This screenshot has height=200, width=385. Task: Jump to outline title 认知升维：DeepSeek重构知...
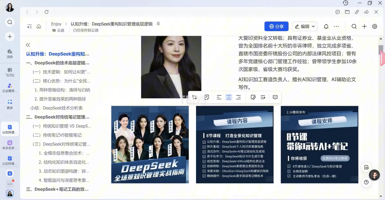pos(58,54)
